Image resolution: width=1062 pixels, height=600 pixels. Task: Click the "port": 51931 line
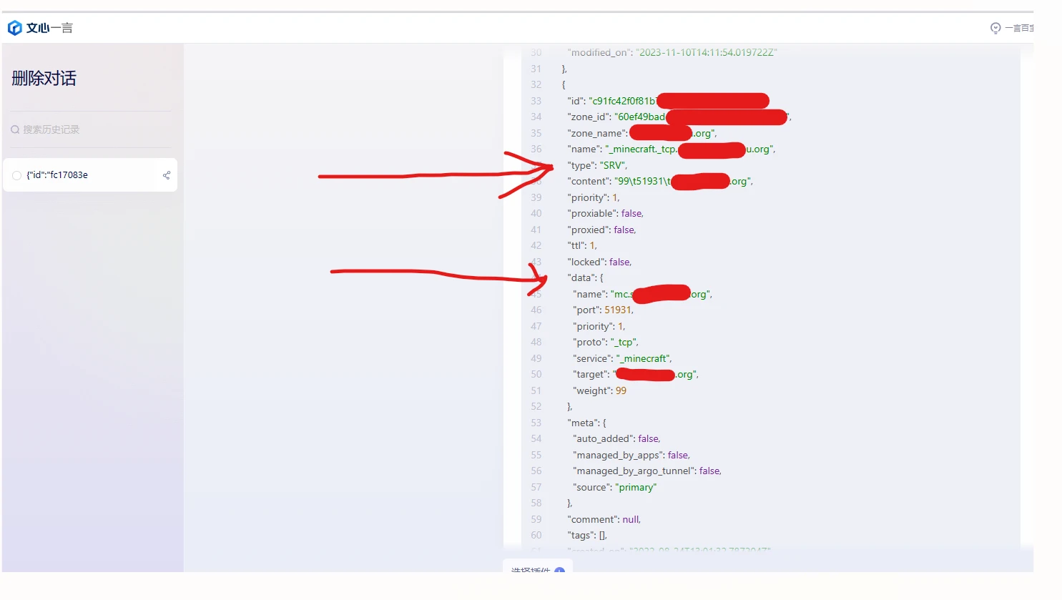click(x=603, y=310)
